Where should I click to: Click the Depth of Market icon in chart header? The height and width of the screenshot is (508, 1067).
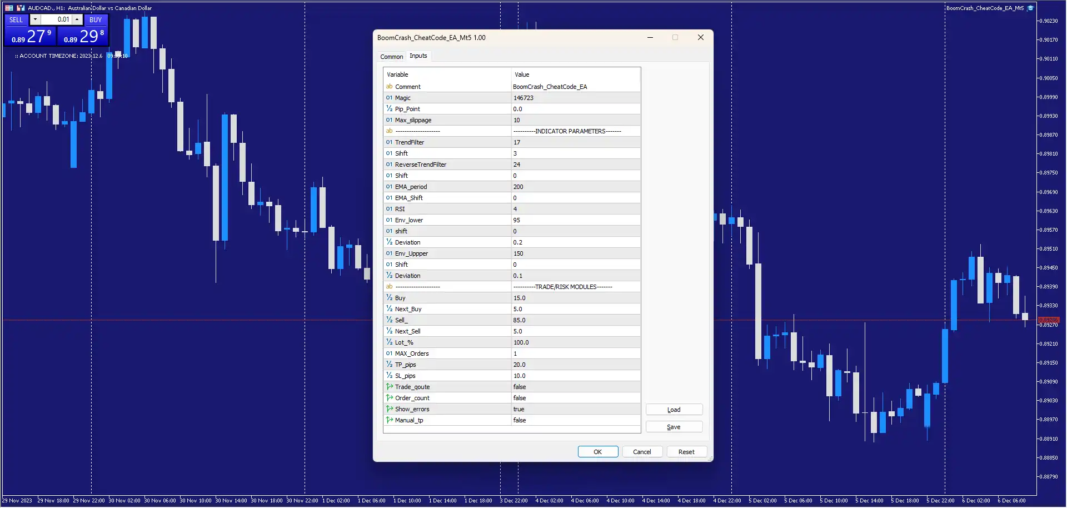[x=9, y=8]
